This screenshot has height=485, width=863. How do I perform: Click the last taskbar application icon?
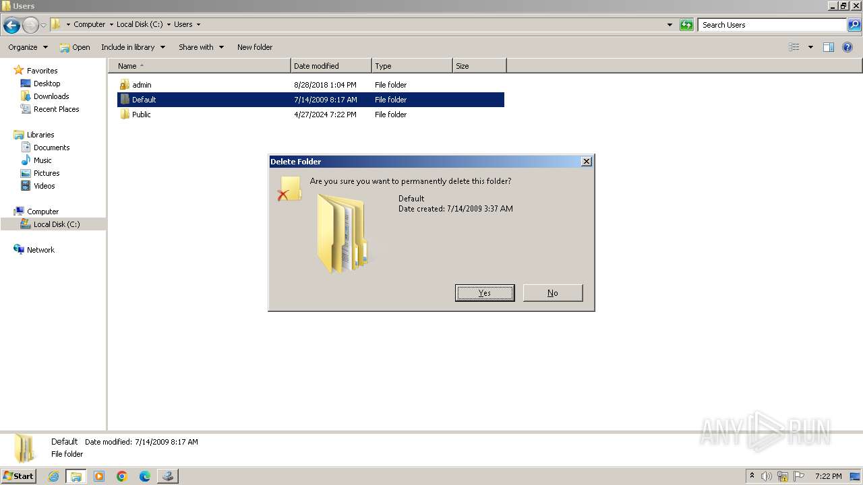168,476
